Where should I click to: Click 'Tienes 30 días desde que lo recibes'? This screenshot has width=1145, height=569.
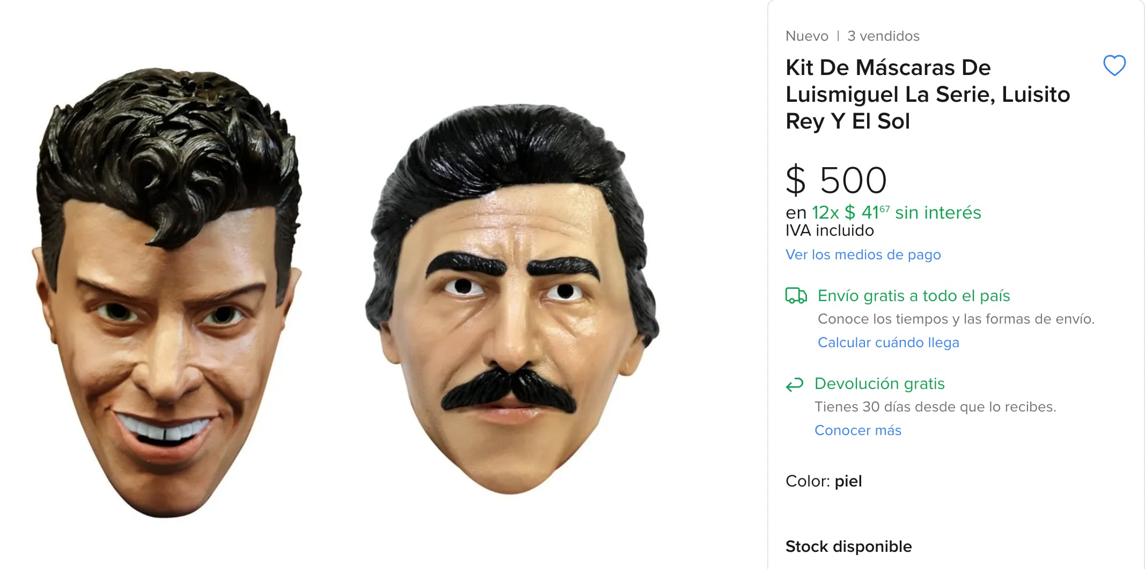(935, 407)
